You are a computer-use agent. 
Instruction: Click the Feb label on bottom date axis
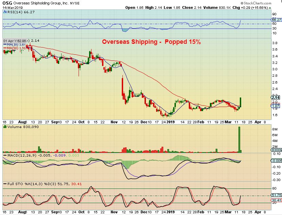pyautogui.click(x=201, y=212)
